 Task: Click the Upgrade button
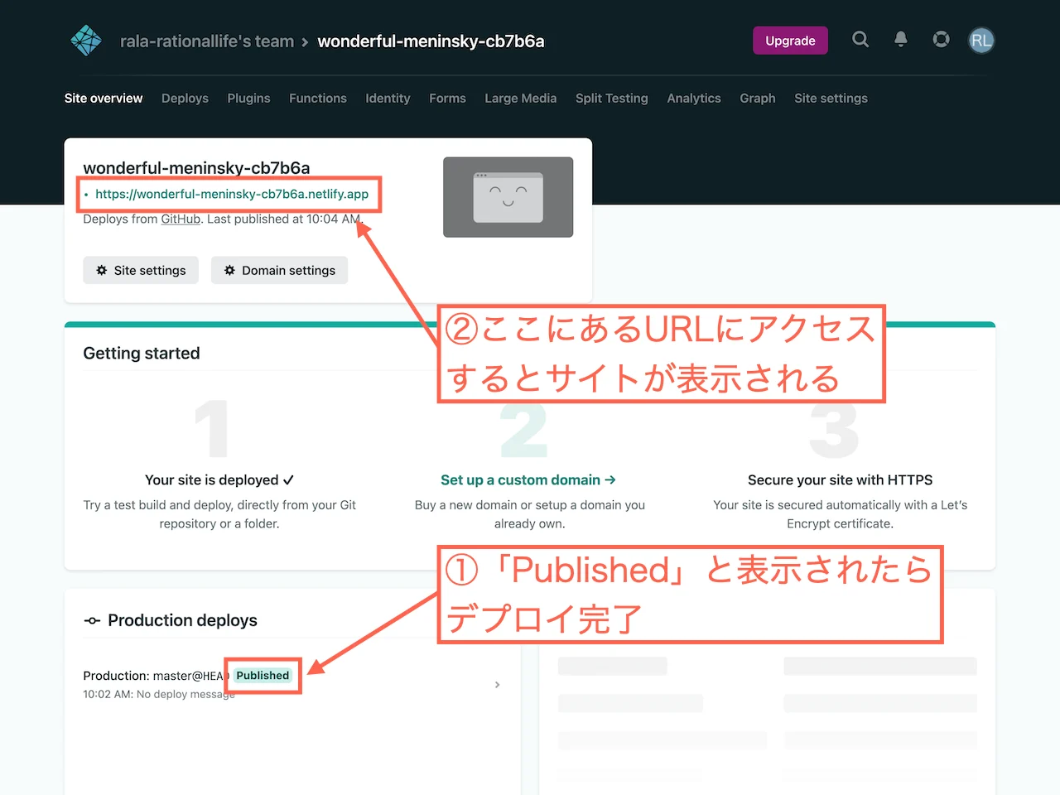790,40
